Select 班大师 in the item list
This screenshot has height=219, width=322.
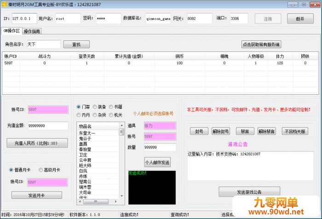[98, 165]
